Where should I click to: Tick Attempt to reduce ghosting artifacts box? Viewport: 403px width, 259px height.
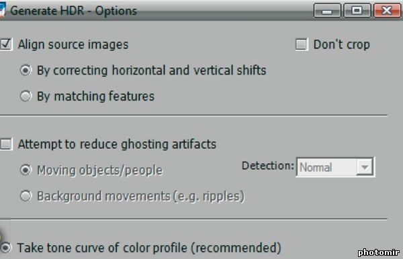click(x=6, y=144)
